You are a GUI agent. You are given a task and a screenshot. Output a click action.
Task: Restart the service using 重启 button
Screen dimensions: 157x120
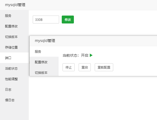(x=85, y=67)
